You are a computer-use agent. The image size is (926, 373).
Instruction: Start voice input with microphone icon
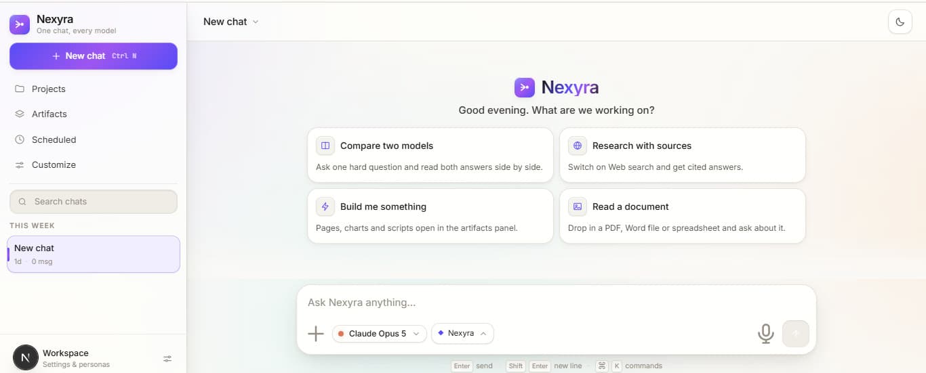(765, 334)
